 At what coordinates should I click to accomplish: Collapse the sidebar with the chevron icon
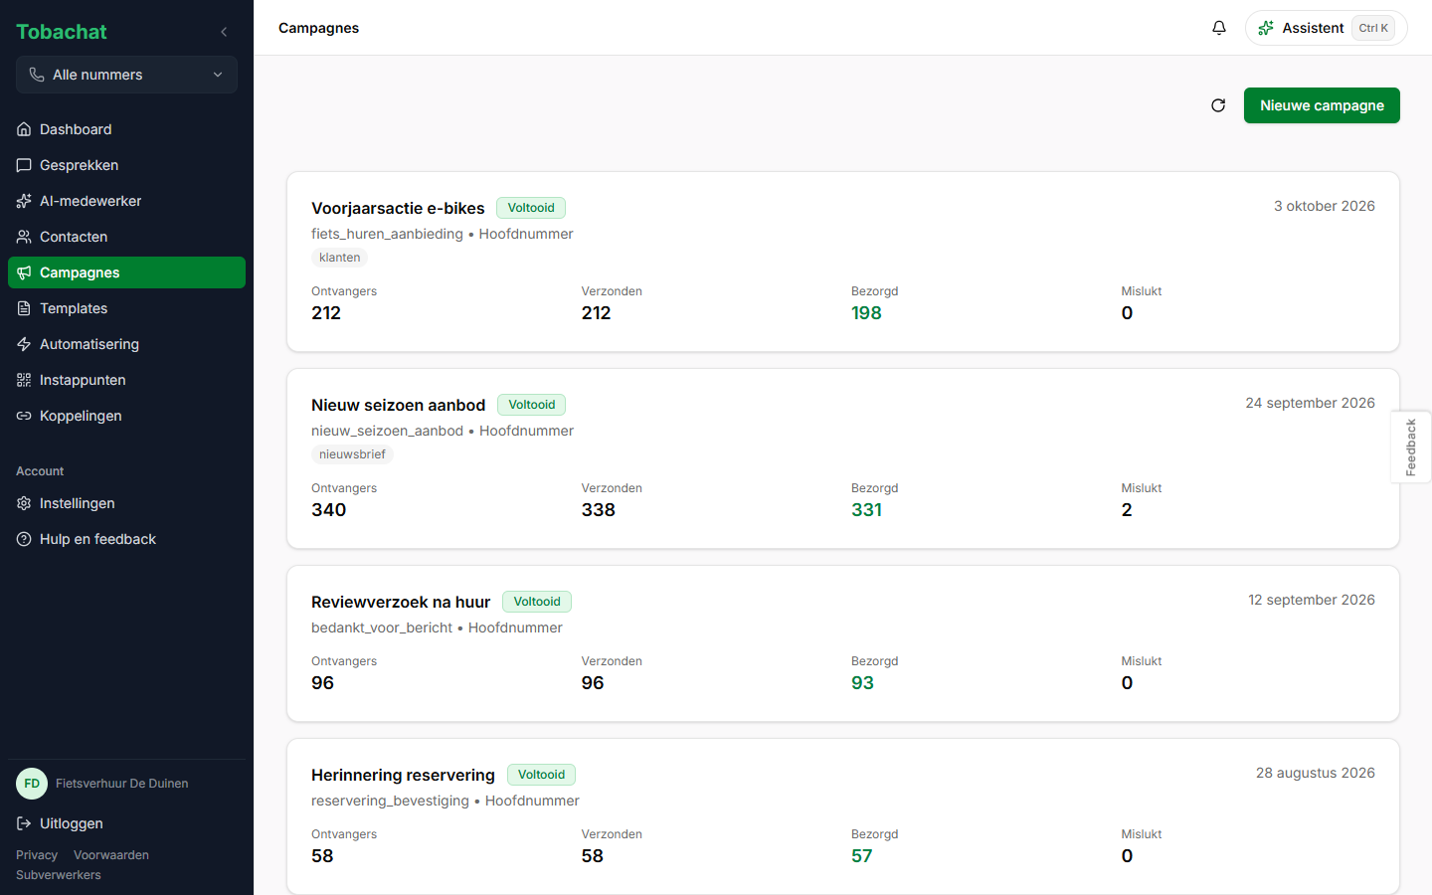click(x=224, y=32)
